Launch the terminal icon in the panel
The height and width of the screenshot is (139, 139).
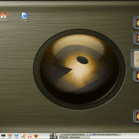[x=3, y=136]
